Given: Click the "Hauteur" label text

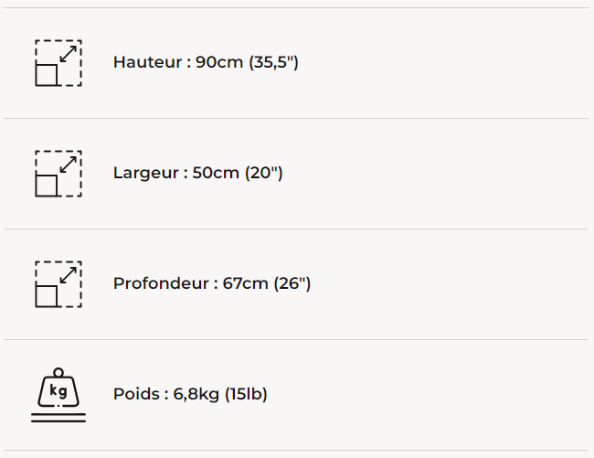Looking at the screenshot, I should [x=149, y=62].
